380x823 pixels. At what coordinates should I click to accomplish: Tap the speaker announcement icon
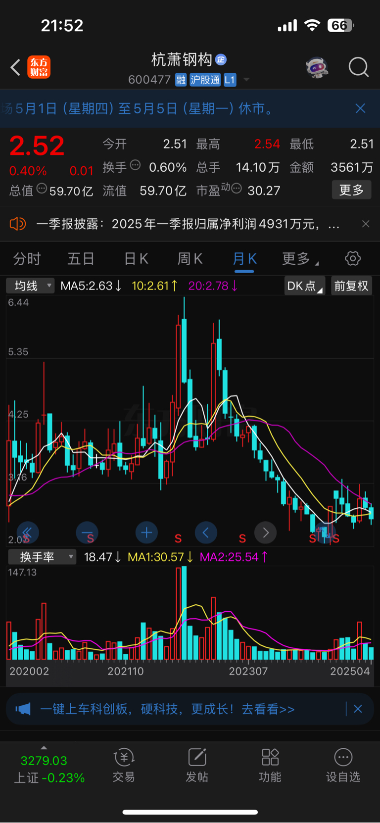[x=17, y=224]
